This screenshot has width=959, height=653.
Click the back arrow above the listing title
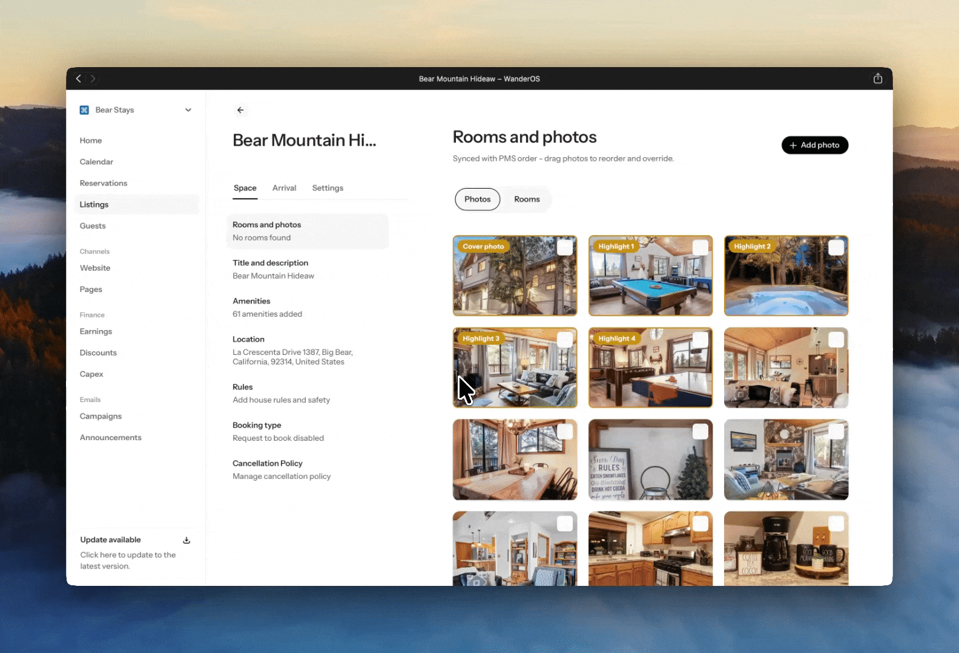coord(240,110)
